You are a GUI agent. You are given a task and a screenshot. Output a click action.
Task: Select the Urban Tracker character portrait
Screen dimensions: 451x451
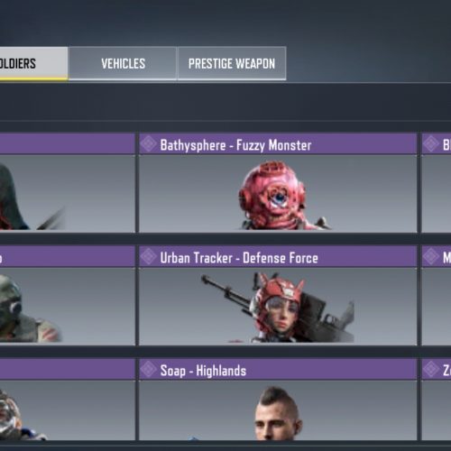[278, 307]
